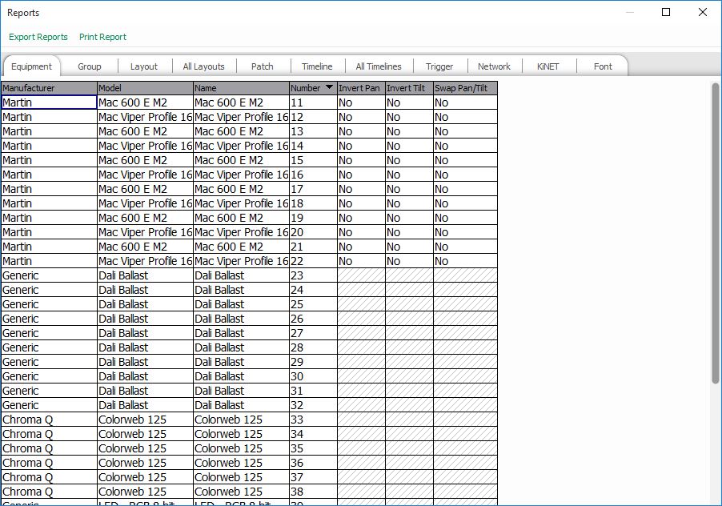Click the Model cell 'Colorweb 125' in row 34
The image size is (722, 506).
(x=145, y=434)
